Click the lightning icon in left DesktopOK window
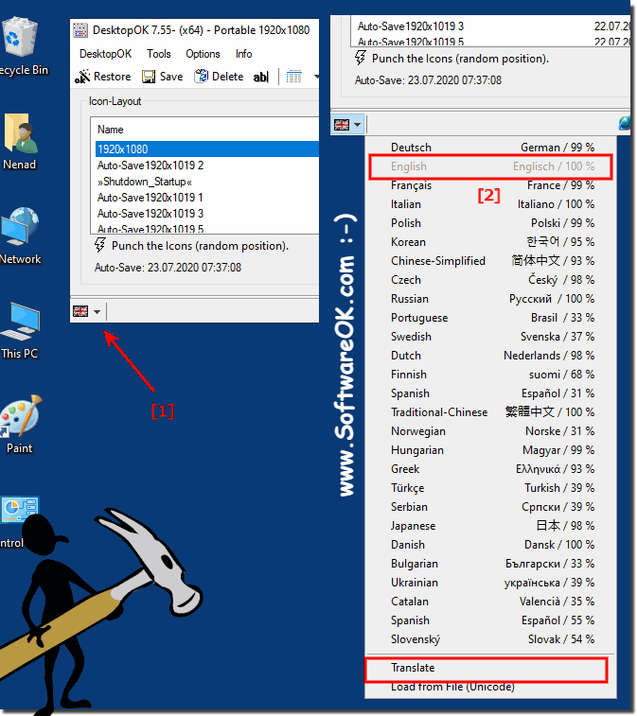 click(100, 245)
